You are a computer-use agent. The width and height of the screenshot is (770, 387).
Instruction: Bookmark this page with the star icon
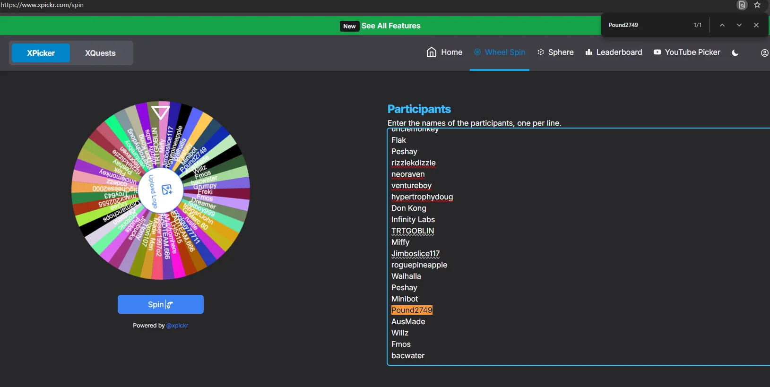coord(757,5)
